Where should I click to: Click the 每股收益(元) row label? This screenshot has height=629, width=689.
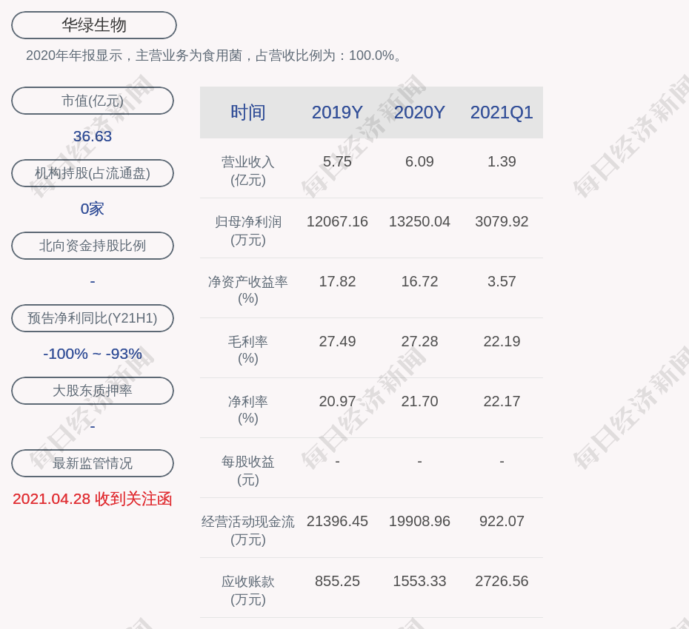pyautogui.click(x=248, y=471)
